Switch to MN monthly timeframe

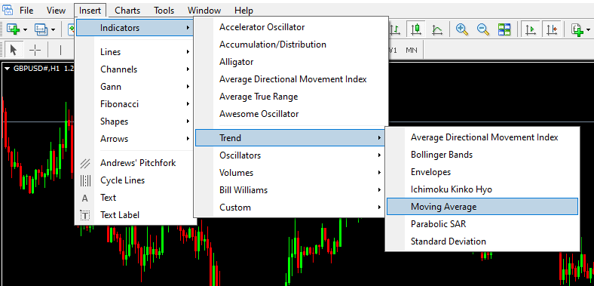(x=412, y=50)
